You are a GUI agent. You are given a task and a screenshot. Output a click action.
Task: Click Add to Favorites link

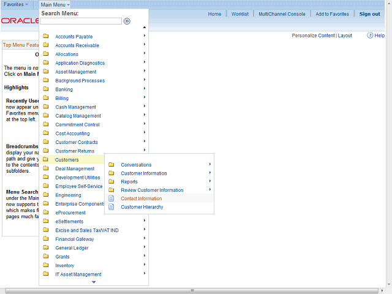coord(332,14)
